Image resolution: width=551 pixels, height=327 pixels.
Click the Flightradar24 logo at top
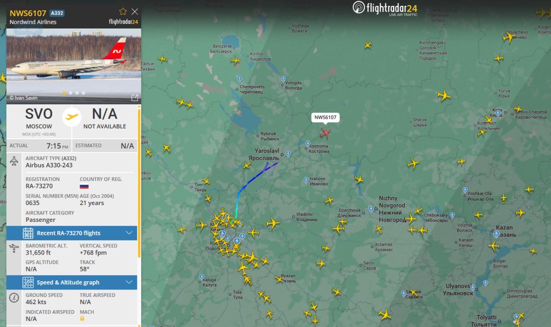coord(385,8)
